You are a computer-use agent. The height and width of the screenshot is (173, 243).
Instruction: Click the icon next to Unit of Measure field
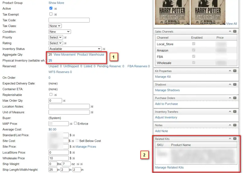(x=92, y=112)
